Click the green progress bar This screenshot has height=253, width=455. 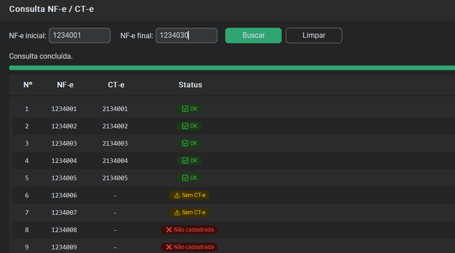click(232, 68)
